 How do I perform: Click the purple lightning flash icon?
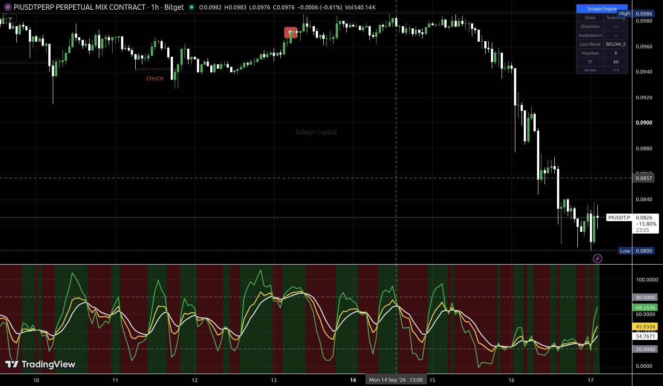[x=597, y=258]
